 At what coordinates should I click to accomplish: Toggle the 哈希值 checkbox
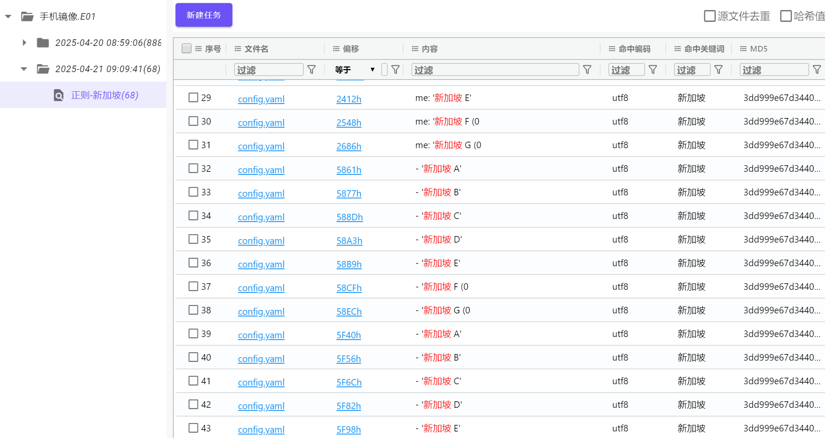(786, 16)
